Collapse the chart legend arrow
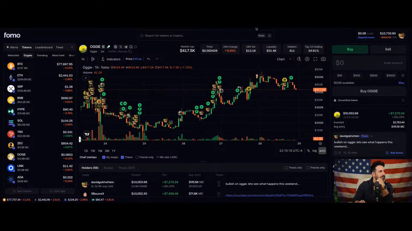 (x=86, y=78)
